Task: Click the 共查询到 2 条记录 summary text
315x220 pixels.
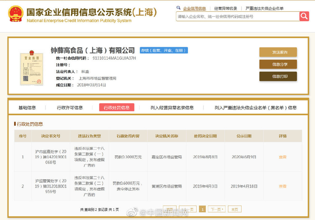Action: coord(99,210)
